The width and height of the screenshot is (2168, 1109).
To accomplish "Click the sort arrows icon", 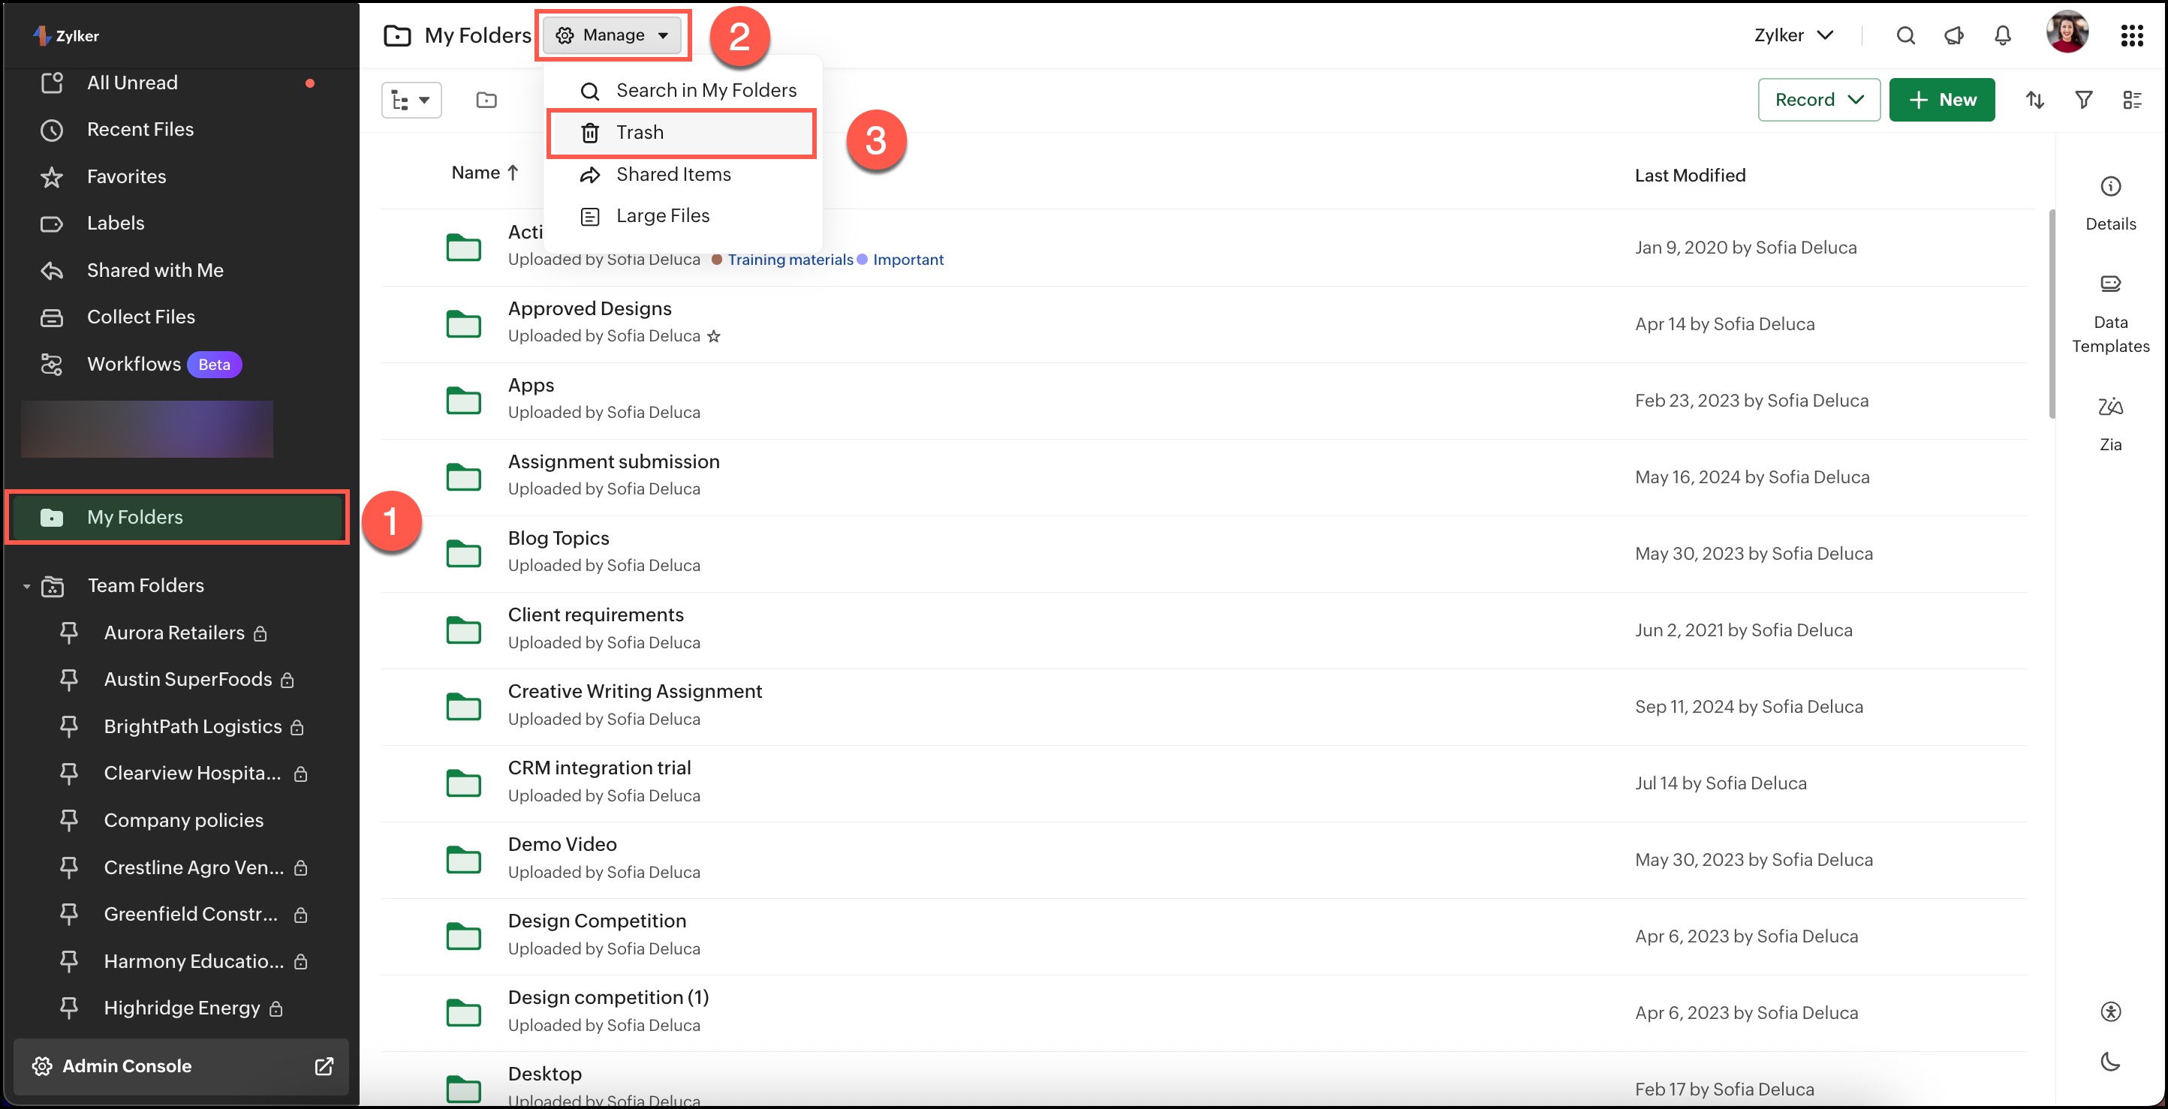I will pos(2034,100).
